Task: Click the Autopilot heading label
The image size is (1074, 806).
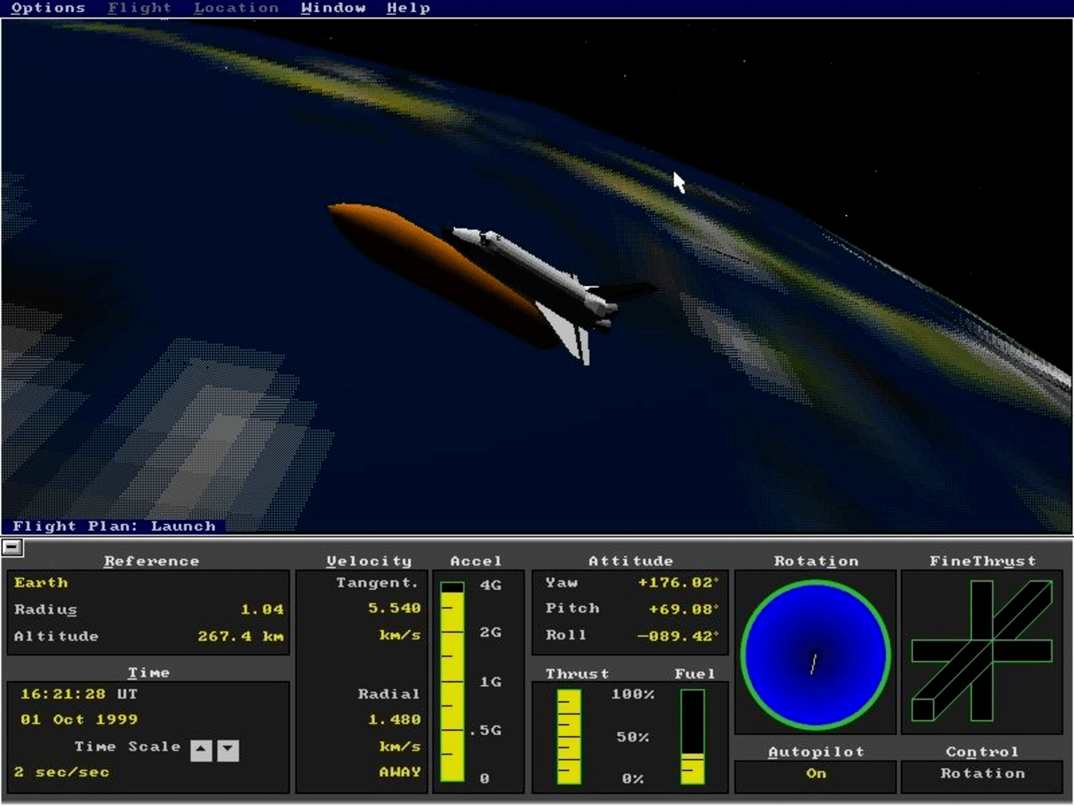Action: pyautogui.click(x=816, y=752)
